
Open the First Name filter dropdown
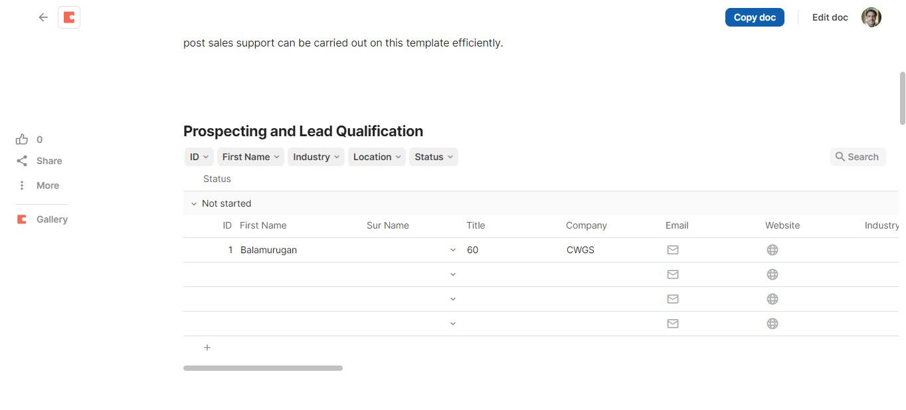pos(250,157)
